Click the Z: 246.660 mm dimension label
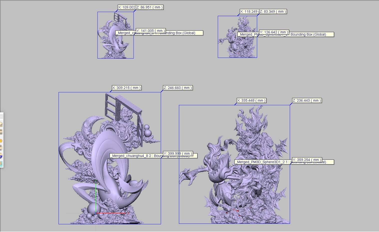 (x=178, y=88)
